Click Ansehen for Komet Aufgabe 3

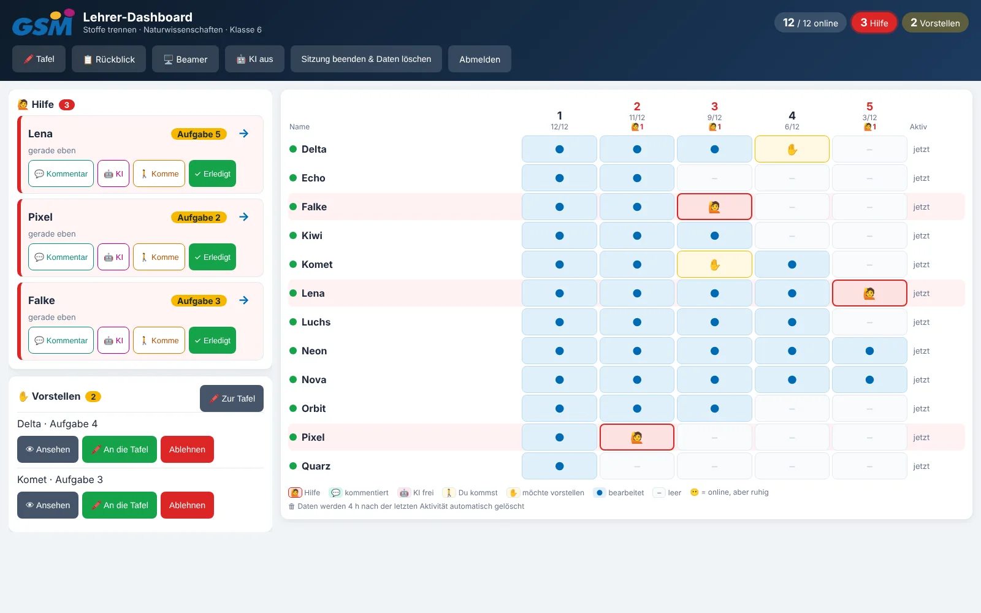coord(48,505)
